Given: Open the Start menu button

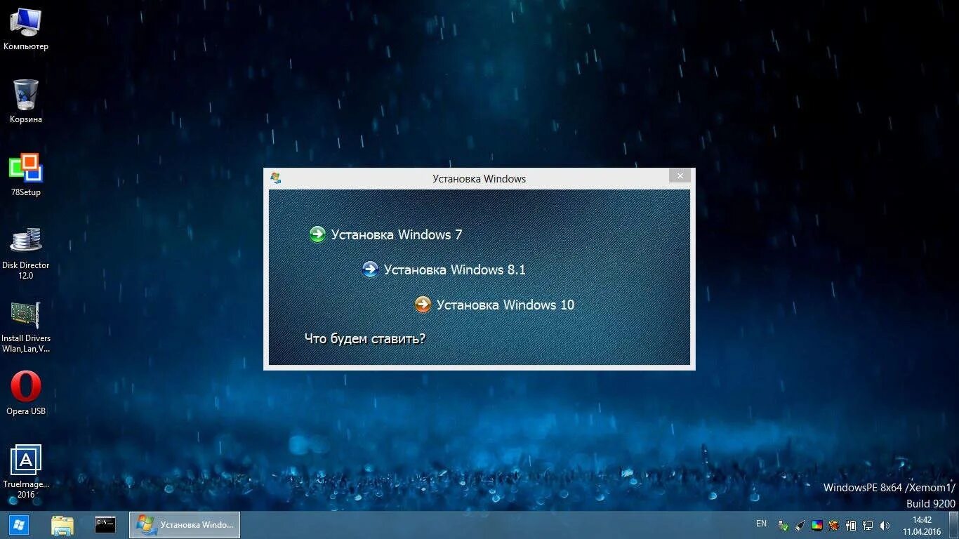Looking at the screenshot, I should (19, 524).
